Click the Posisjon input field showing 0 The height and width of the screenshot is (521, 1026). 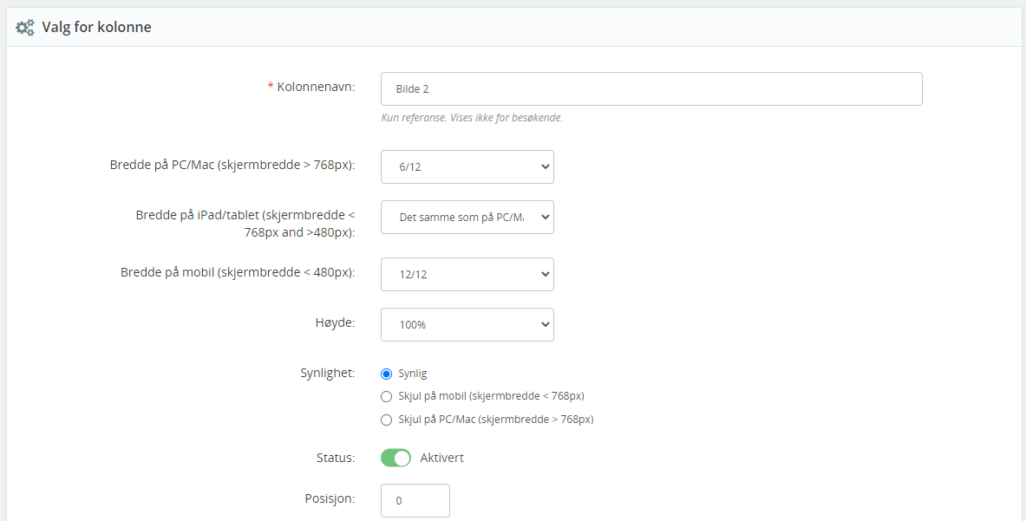(415, 501)
